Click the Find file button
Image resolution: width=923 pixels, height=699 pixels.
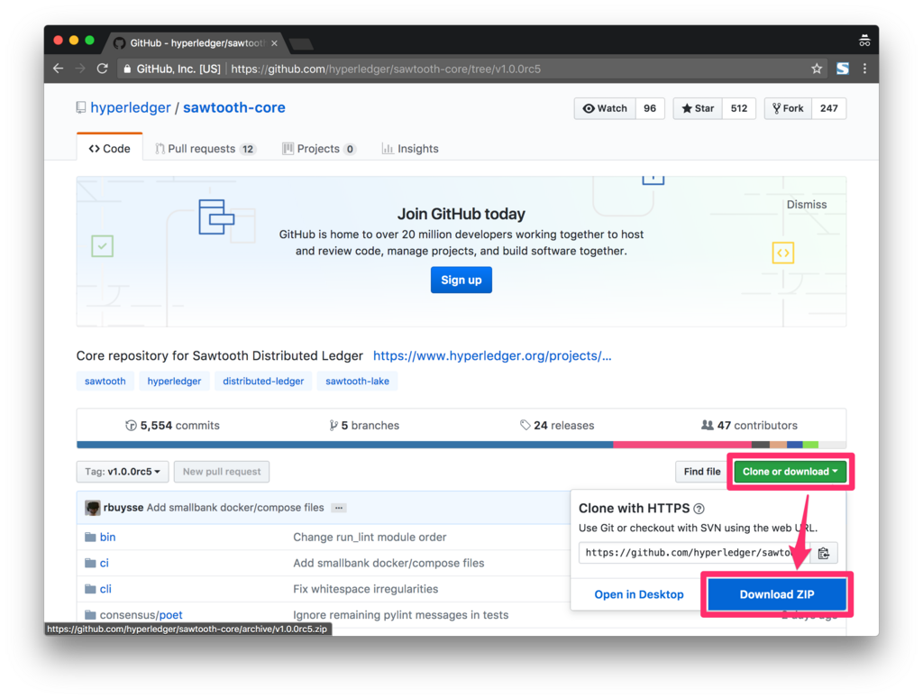pyautogui.click(x=701, y=472)
